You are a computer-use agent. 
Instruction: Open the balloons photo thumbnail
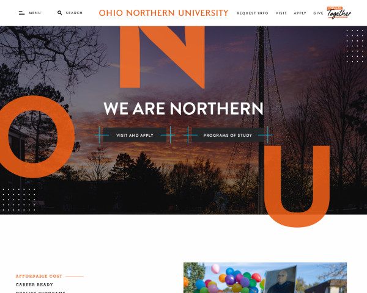click(x=265, y=278)
